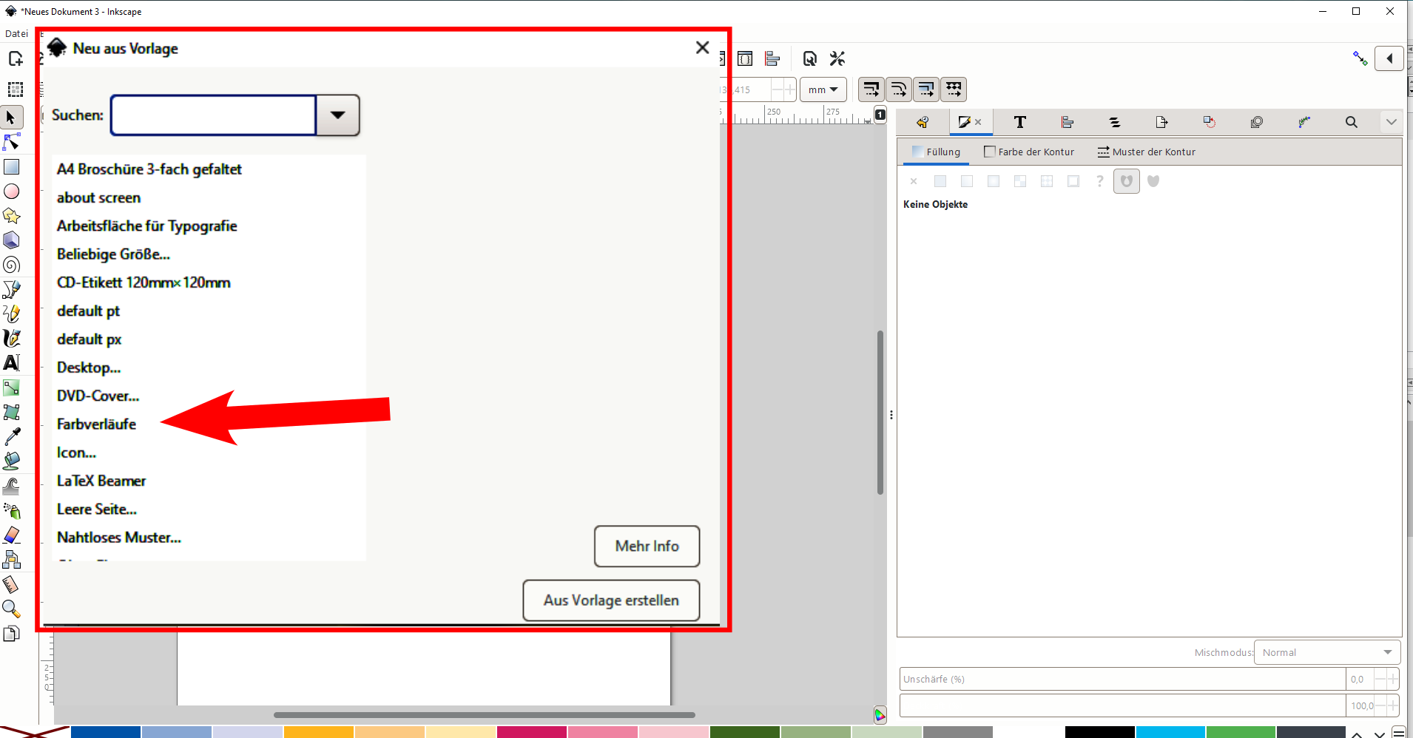Click the Aus Vorlage erstellen button
Image resolution: width=1413 pixels, height=738 pixels.
point(611,600)
